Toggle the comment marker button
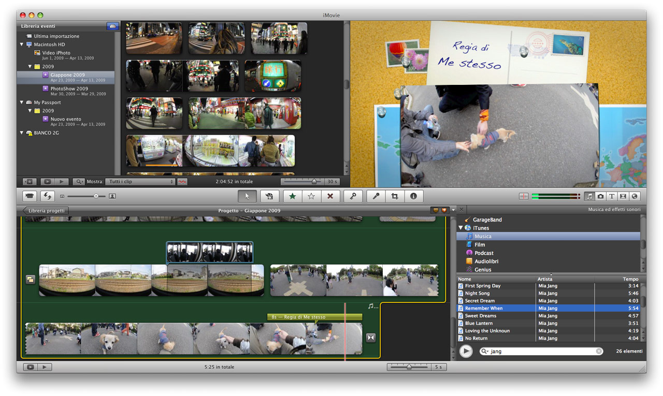Viewport: 663px width, 396px height. 436,210
